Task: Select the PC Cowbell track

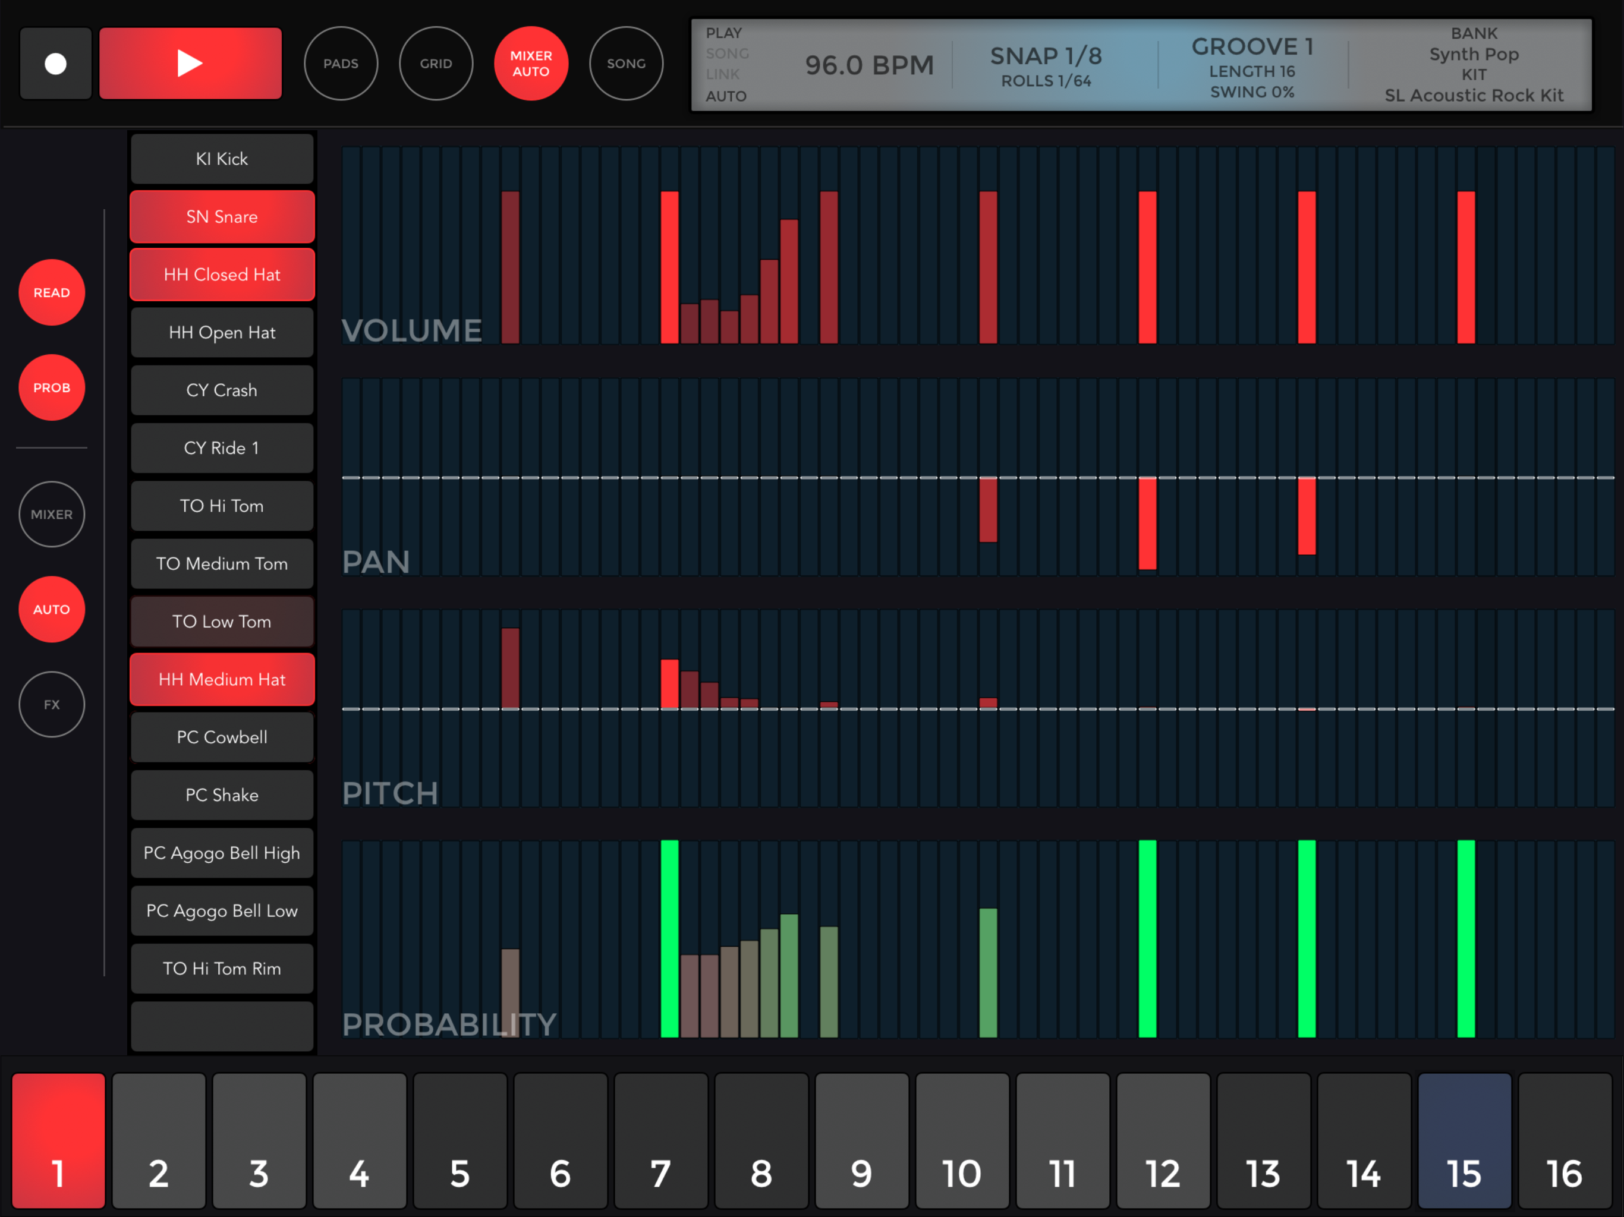Action: pyautogui.click(x=222, y=737)
